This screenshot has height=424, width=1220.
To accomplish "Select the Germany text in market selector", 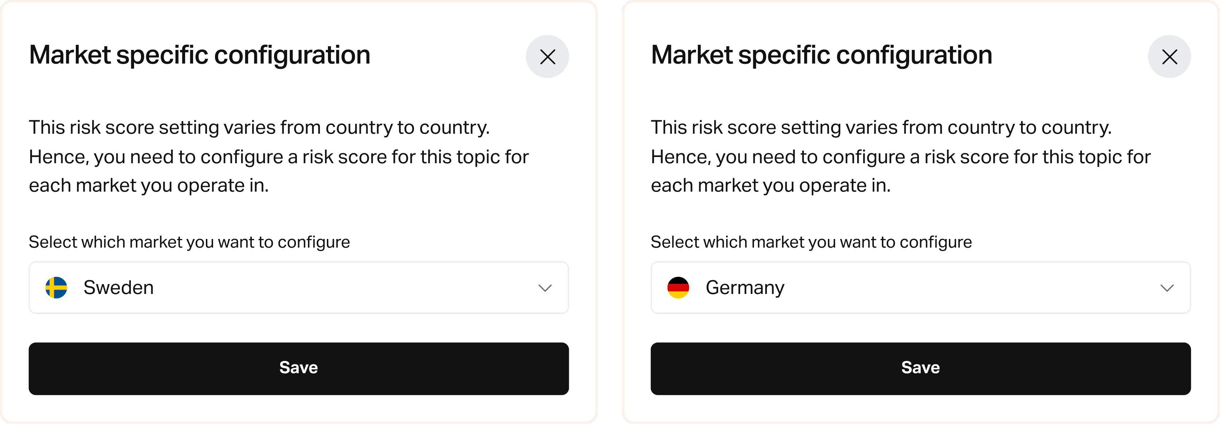I will 745,288.
